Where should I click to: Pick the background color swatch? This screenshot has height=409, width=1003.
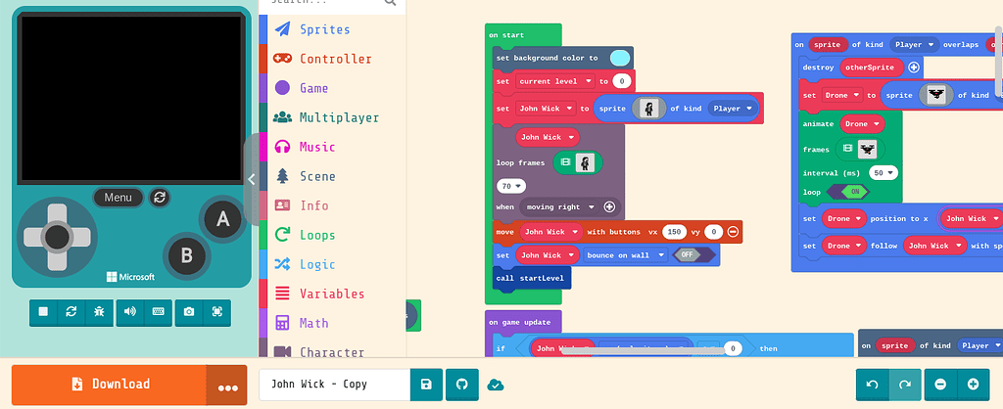pos(620,58)
